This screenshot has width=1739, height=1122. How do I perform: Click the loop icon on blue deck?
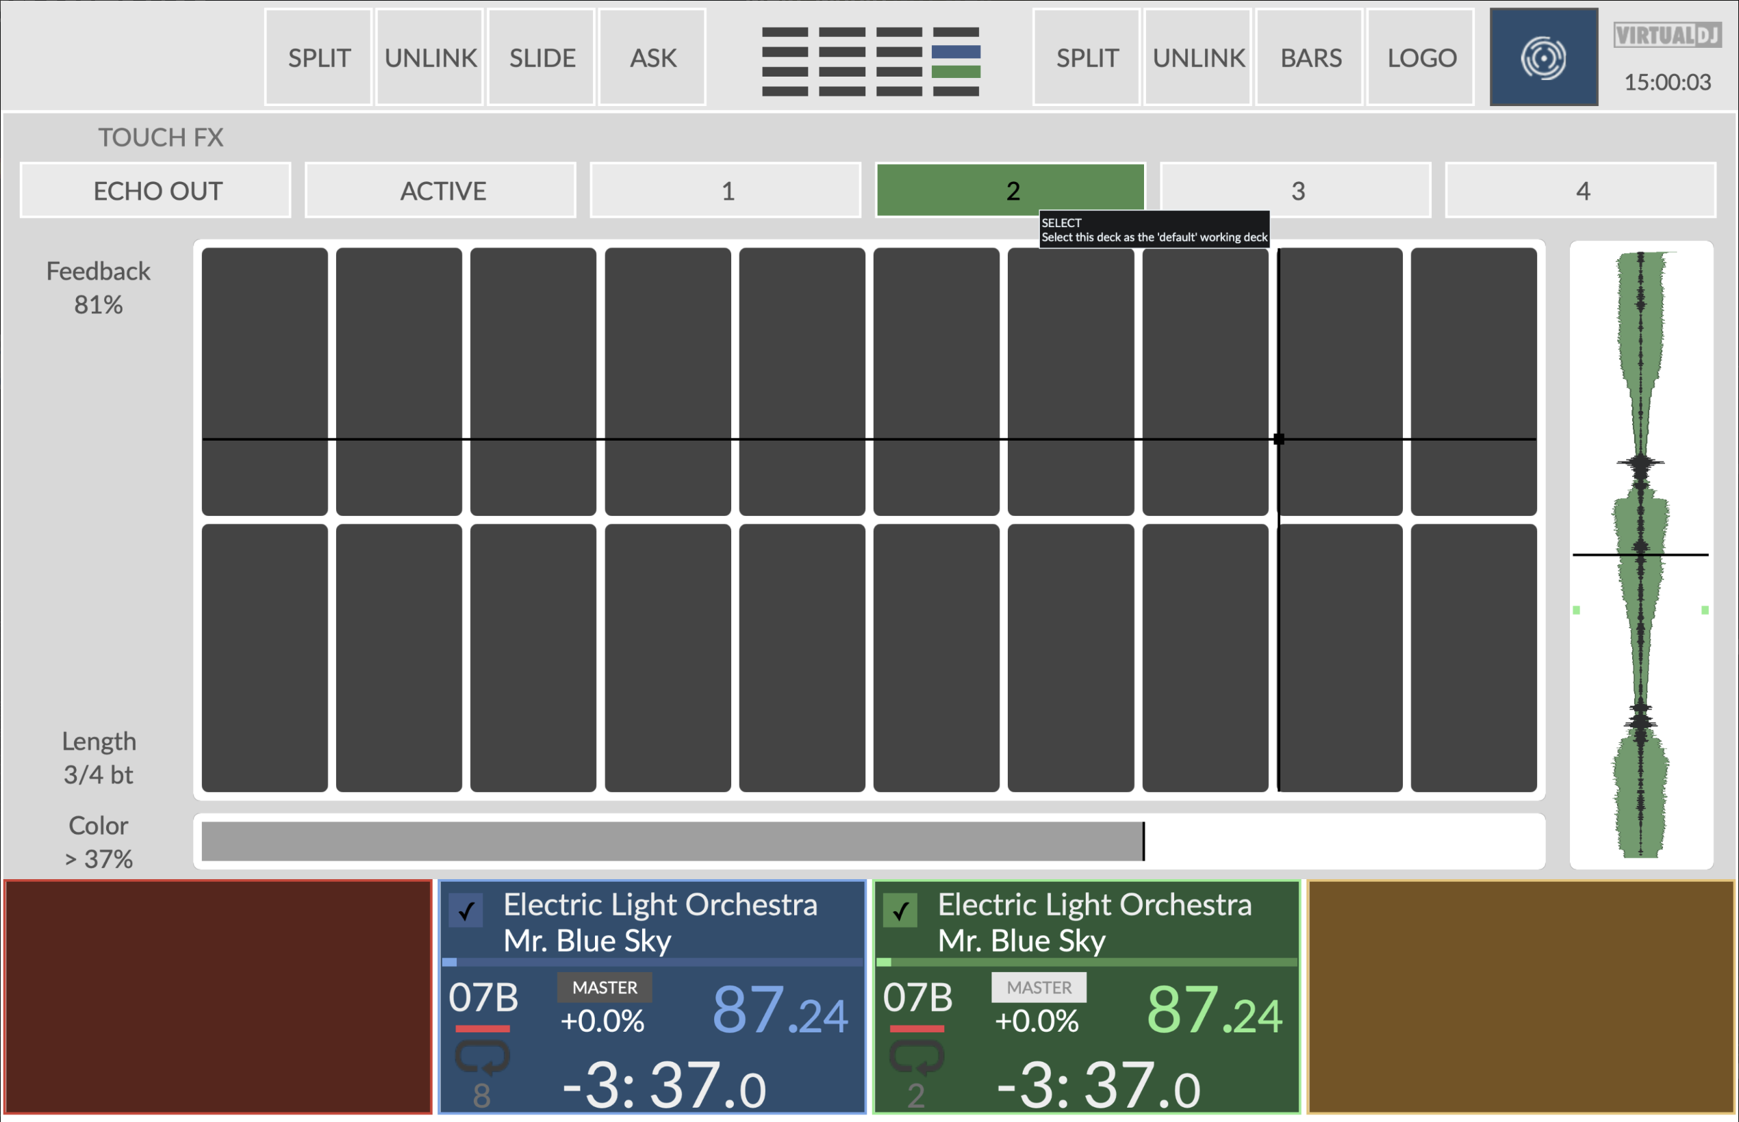pos(482,1058)
